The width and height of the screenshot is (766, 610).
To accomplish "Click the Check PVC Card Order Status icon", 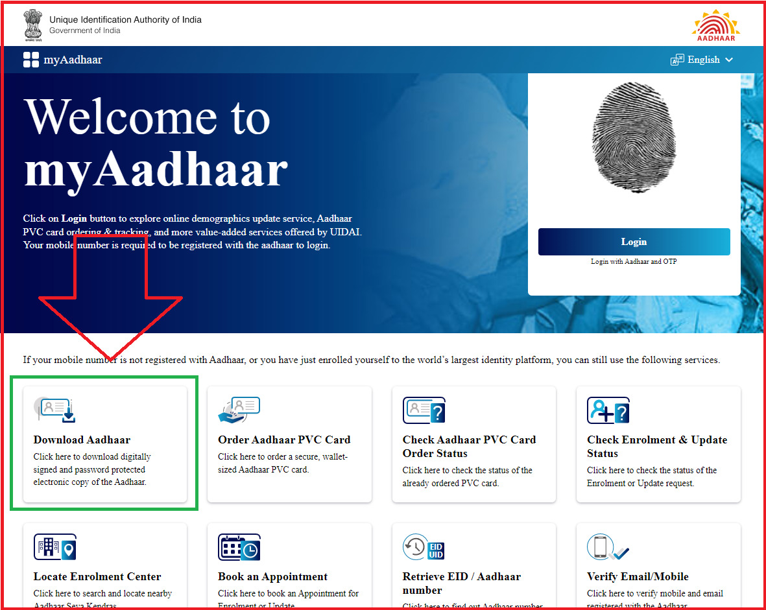I will [x=424, y=410].
